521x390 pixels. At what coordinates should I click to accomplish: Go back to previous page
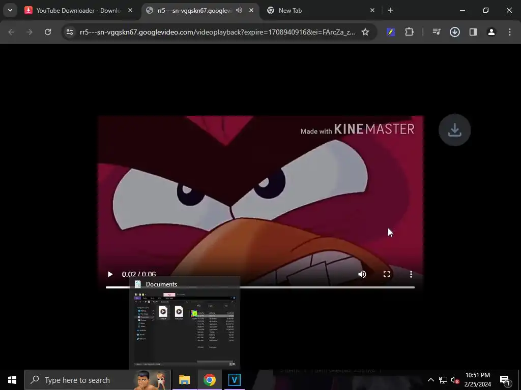[11, 32]
